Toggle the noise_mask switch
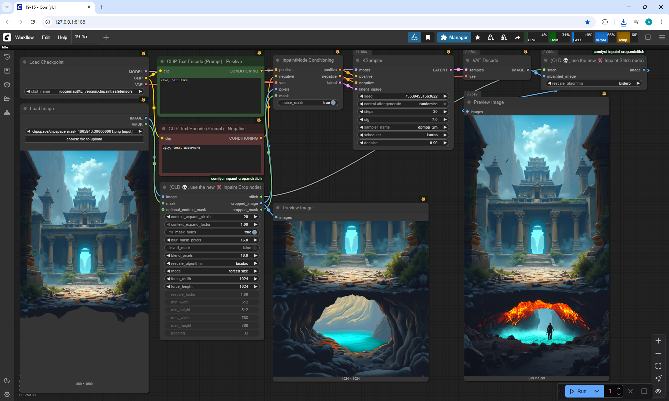This screenshot has height=401, width=669. (x=333, y=102)
